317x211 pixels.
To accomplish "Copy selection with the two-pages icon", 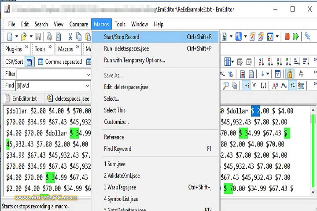I will (x=79, y=36).
